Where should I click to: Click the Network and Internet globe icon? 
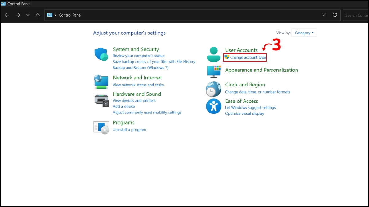pyautogui.click(x=101, y=82)
